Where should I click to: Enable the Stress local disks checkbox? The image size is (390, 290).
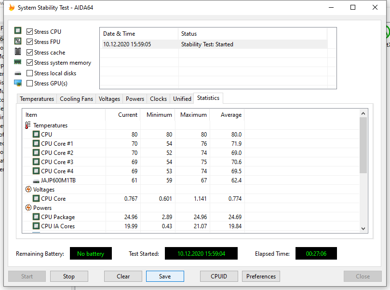click(x=29, y=73)
